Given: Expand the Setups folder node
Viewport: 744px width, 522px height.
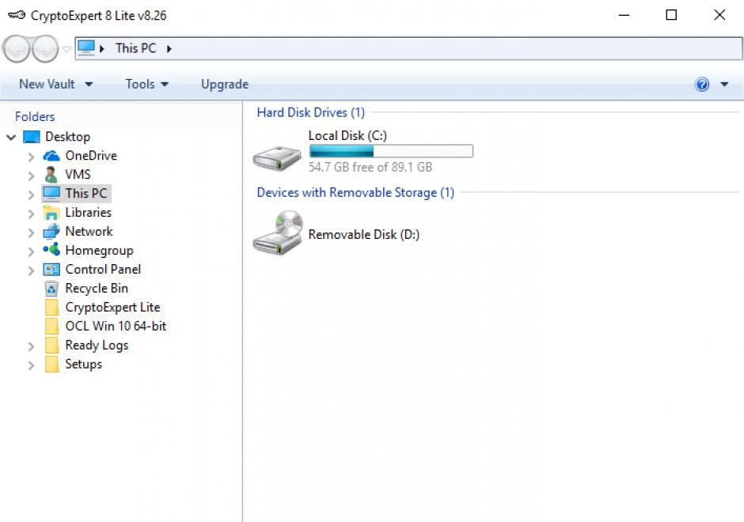Looking at the screenshot, I should (x=32, y=365).
